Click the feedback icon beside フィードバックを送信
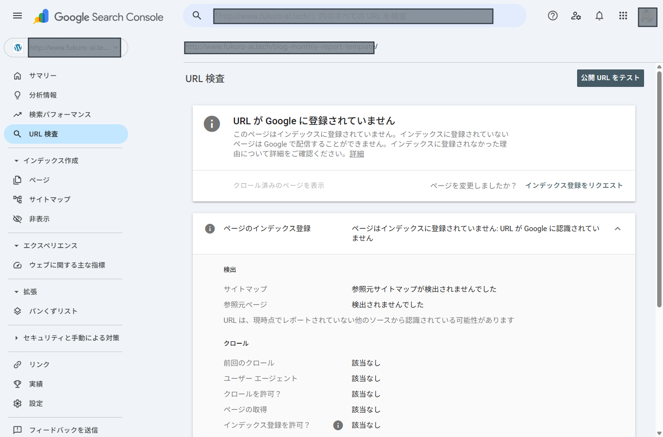The width and height of the screenshot is (663, 437). pos(17,430)
